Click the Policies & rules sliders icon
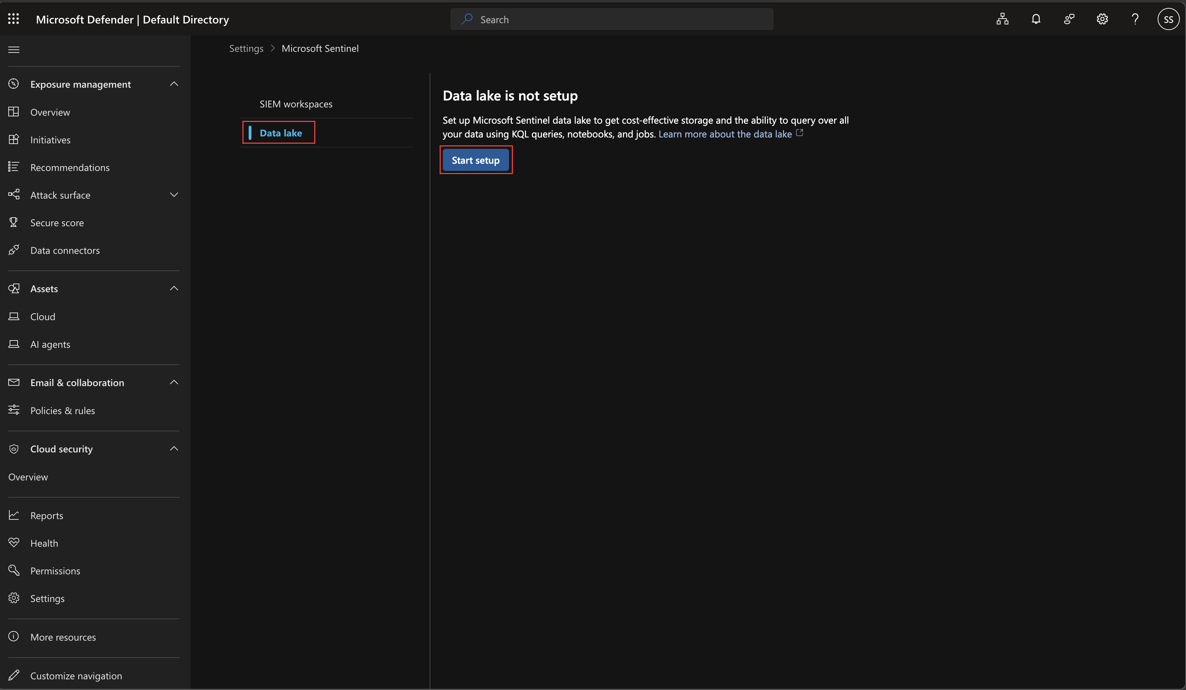 tap(14, 410)
